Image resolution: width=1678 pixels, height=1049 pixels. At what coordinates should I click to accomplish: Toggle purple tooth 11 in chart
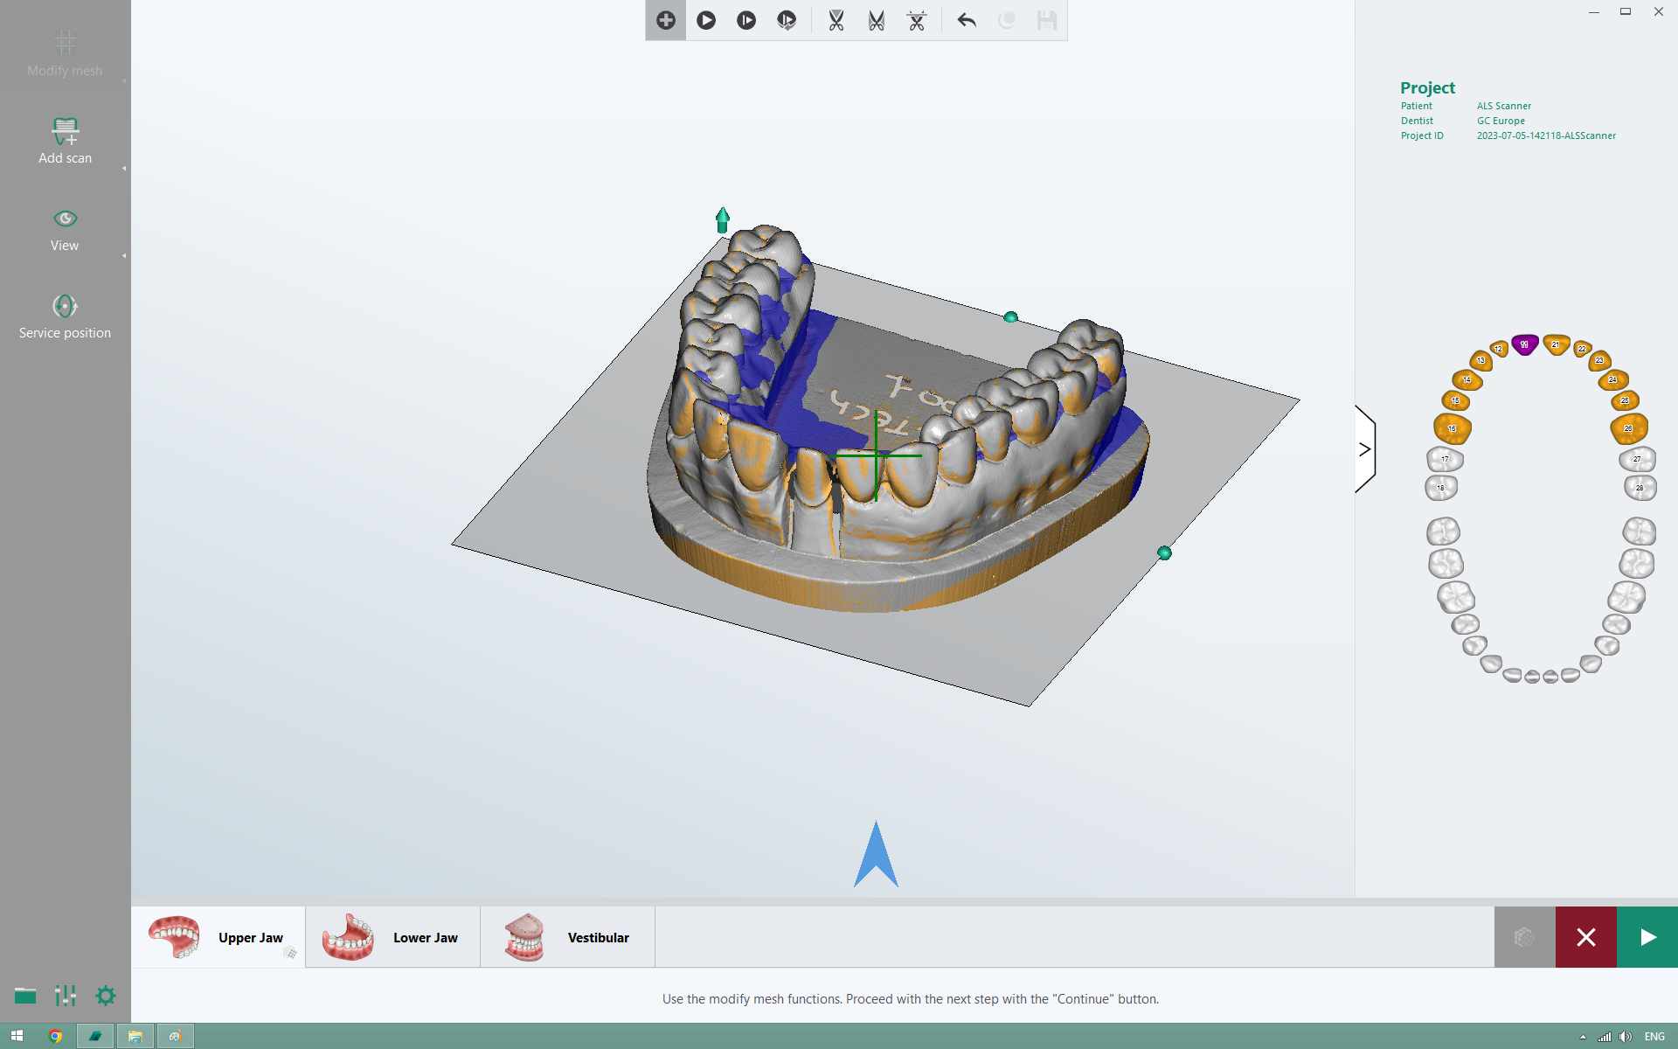point(1524,344)
